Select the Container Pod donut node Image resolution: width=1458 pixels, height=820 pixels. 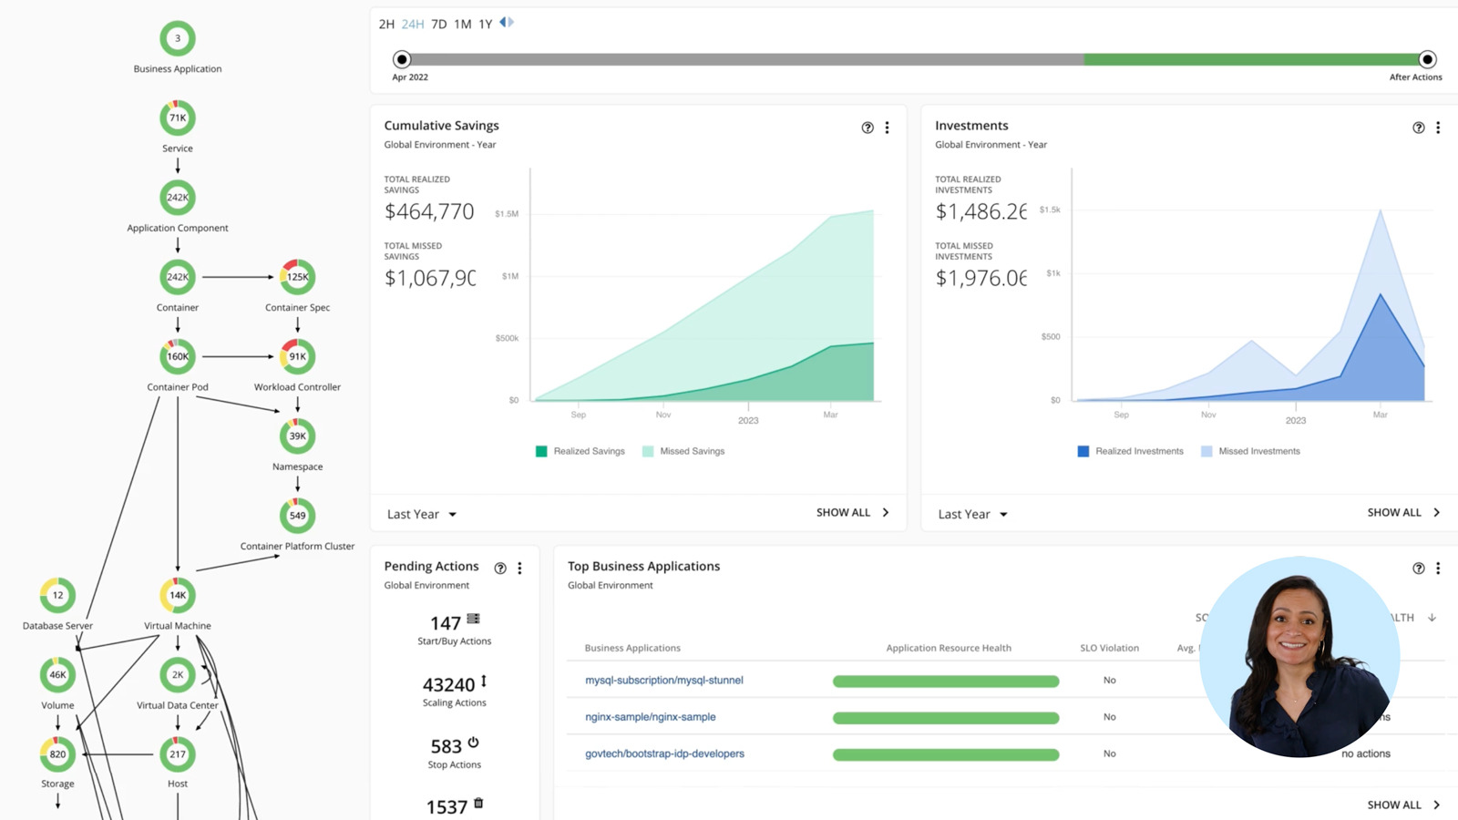tap(178, 356)
